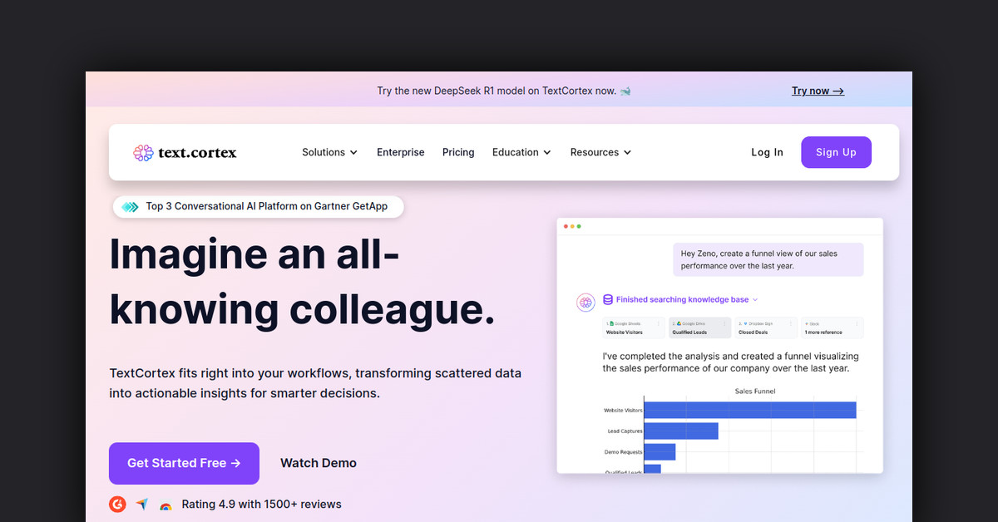Open the Try now banner link
998x522 pixels.
(817, 91)
